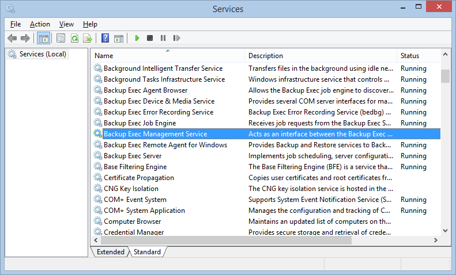The height and width of the screenshot is (275, 456).
Task: Click Running status of COM+ Event System
Action: tap(413, 200)
